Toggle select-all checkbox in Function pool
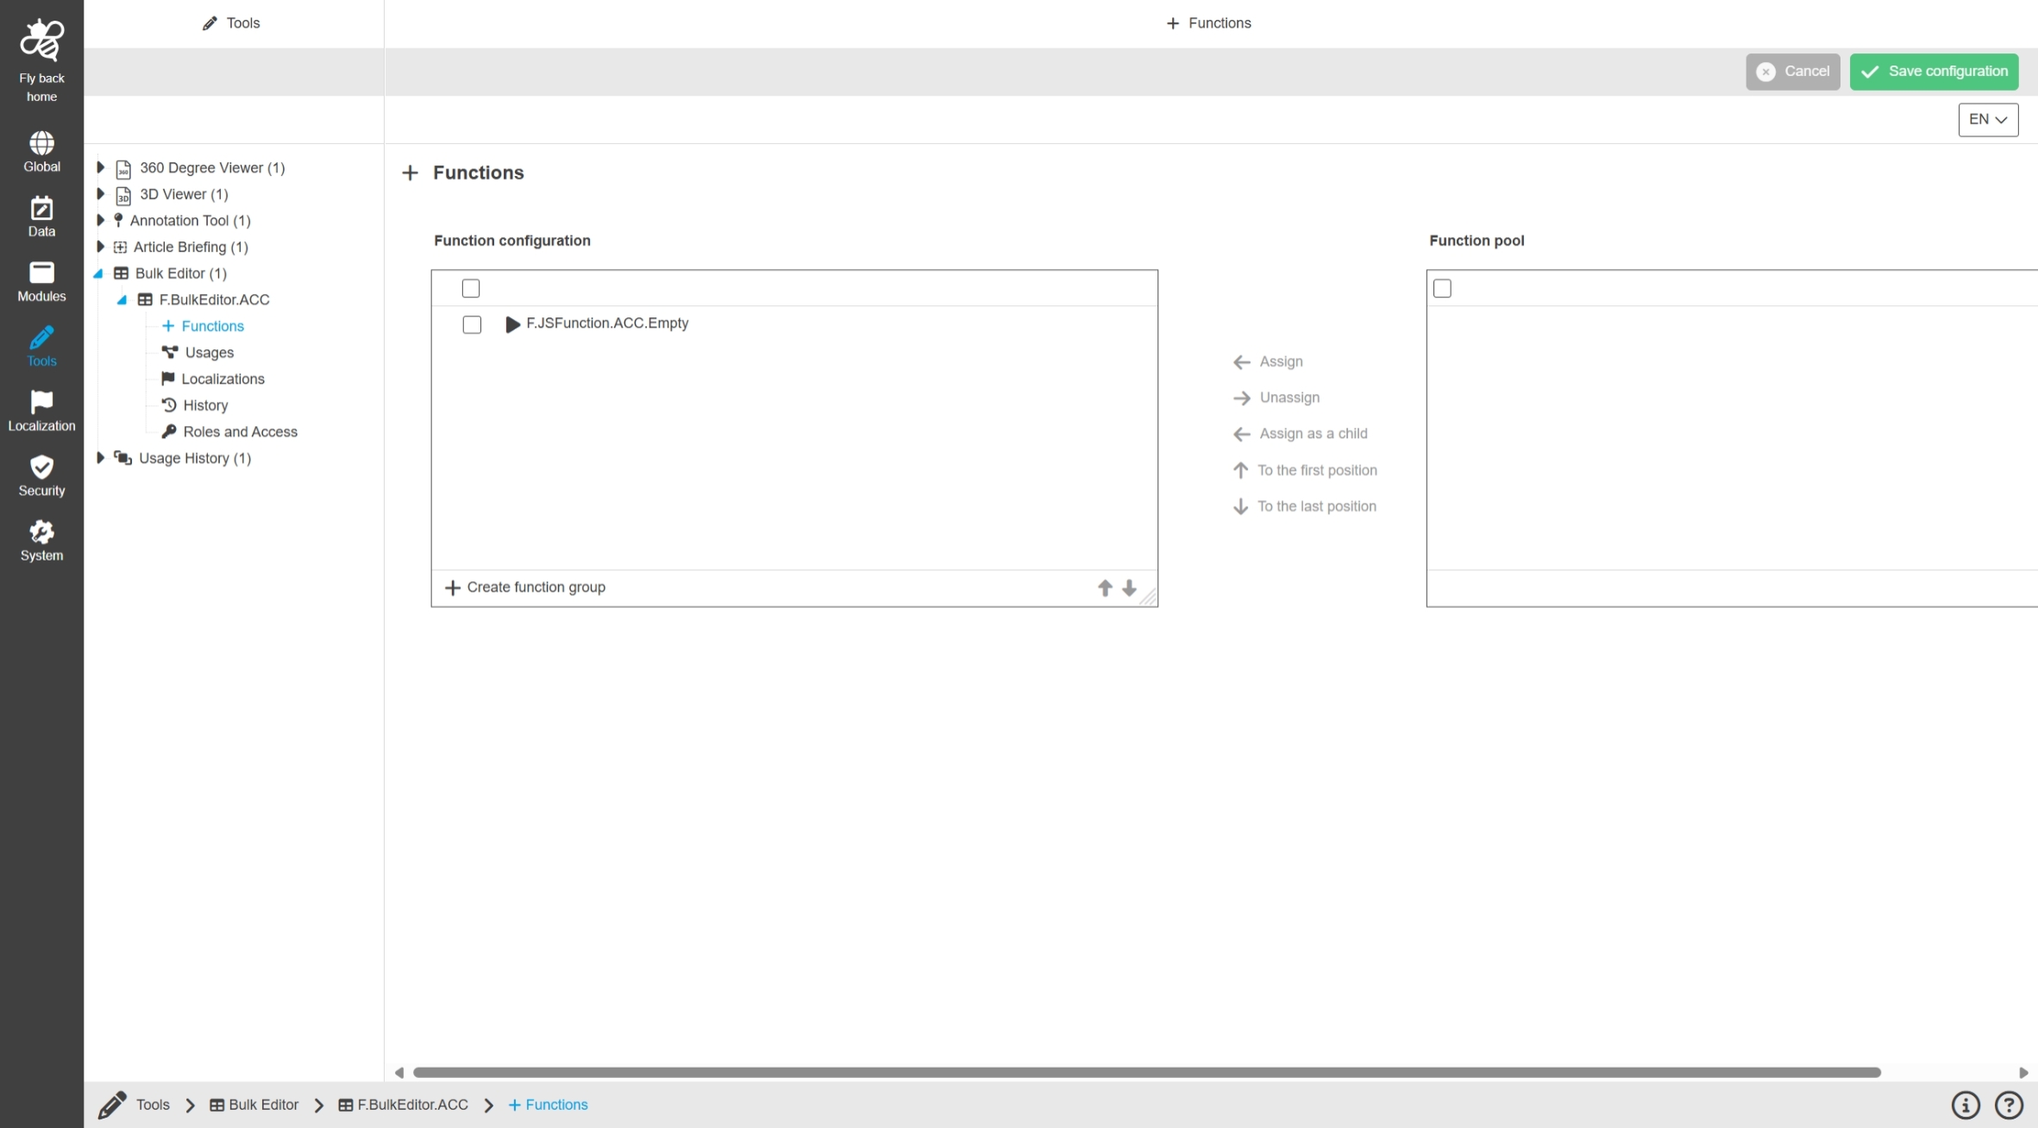 click(x=1442, y=288)
